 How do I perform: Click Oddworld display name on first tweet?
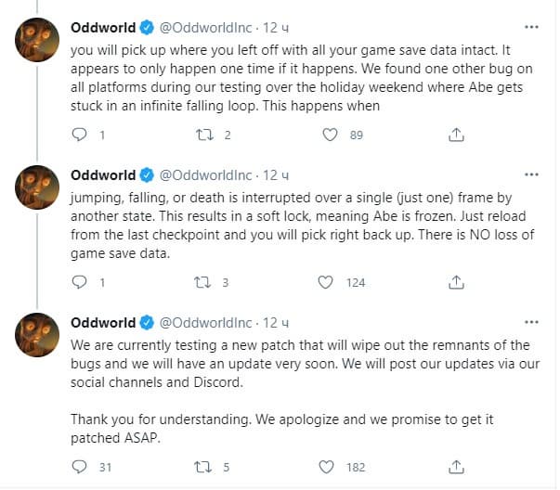tap(102, 27)
